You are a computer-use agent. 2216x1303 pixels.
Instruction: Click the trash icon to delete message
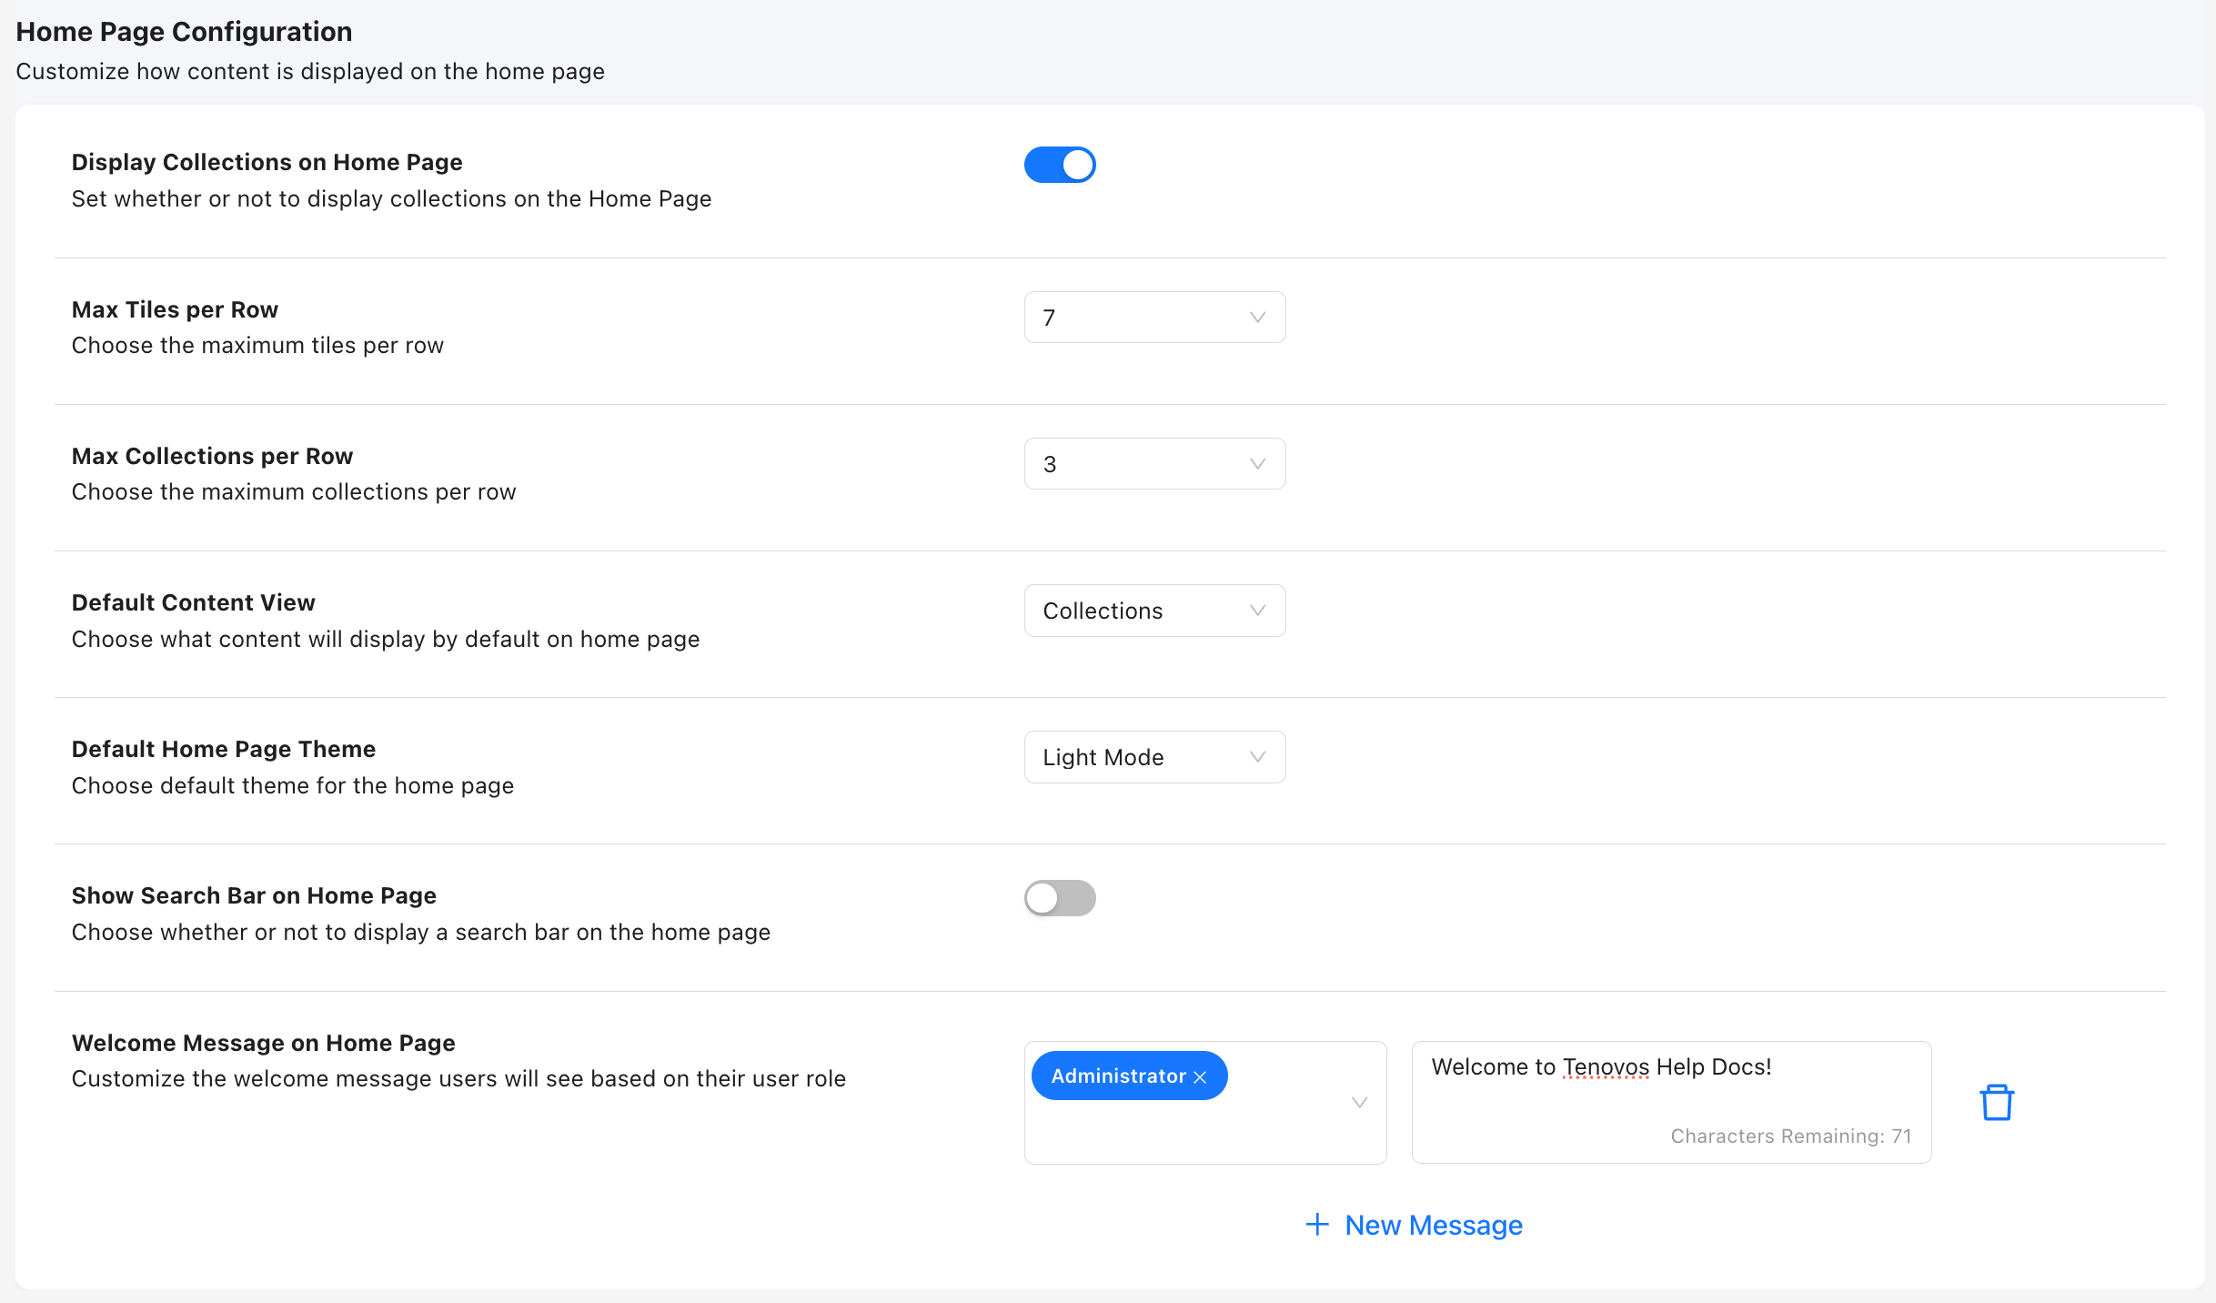coord(1997,1102)
